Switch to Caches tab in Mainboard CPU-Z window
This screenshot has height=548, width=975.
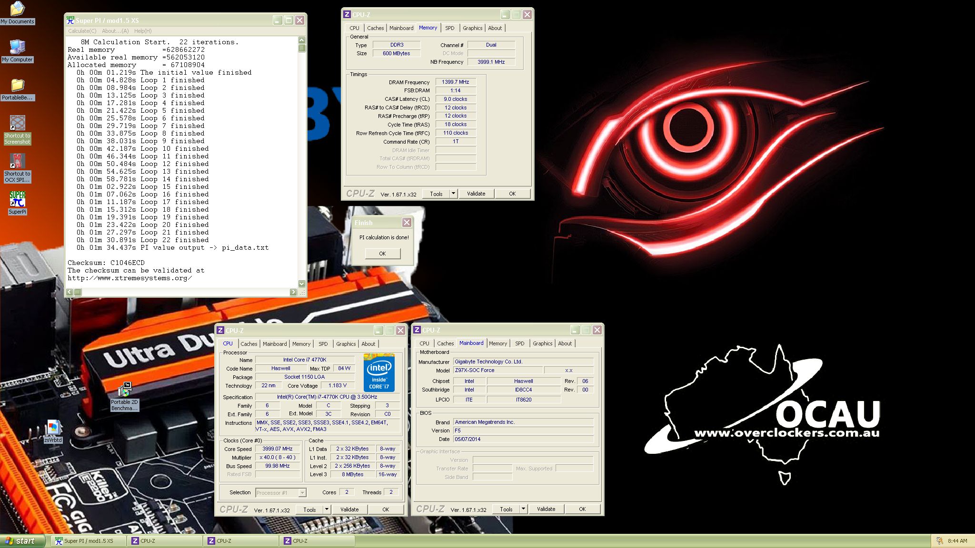pyautogui.click(x=445, y=343)
